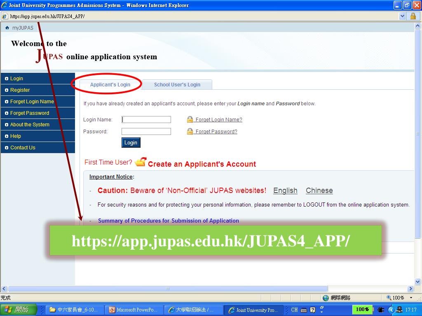The height and width of the screenshot is (316, 422).
Task: Click the horizontal scrollbar right arrow
Action: [411, 288]
